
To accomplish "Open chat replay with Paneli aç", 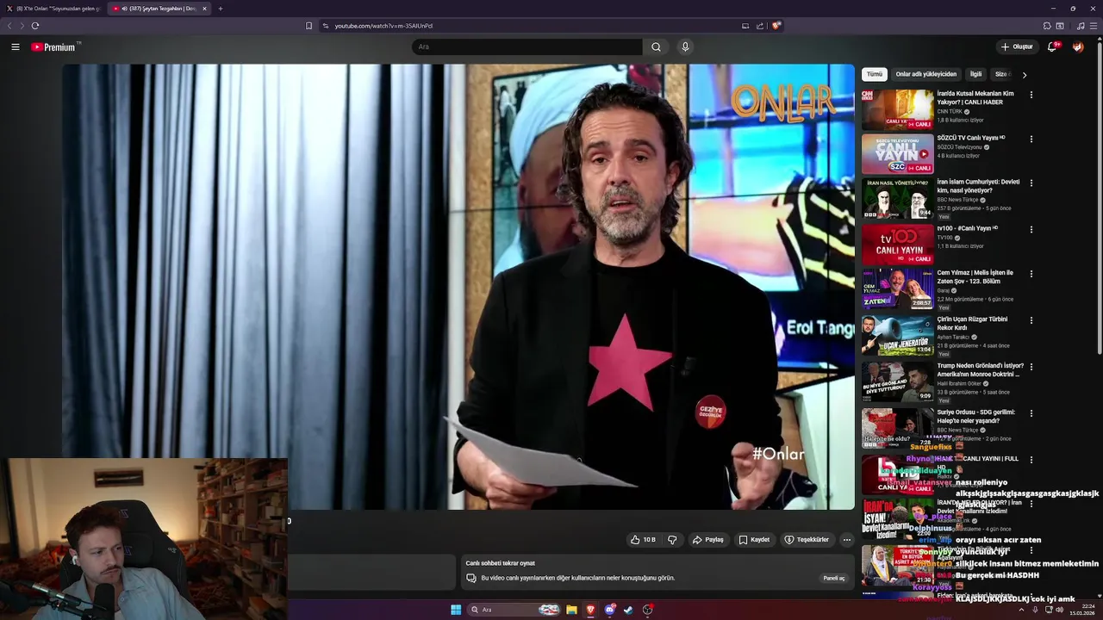I will coord(834,578).
